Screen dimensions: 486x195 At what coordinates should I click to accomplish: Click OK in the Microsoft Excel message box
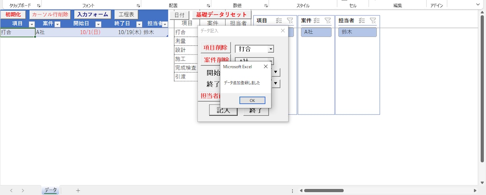252,100
